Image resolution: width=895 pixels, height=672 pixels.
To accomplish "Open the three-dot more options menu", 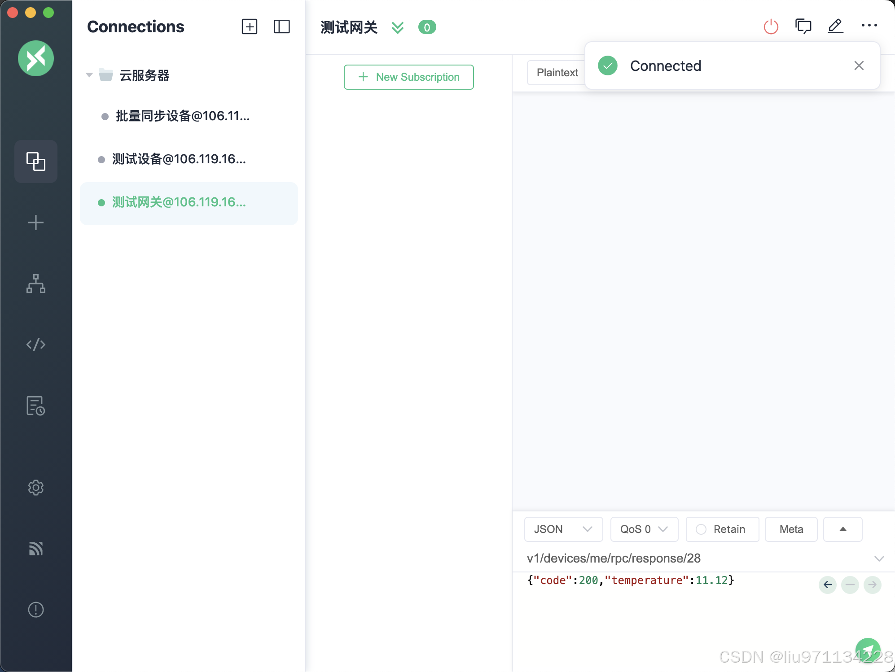I will coord(869,26).
